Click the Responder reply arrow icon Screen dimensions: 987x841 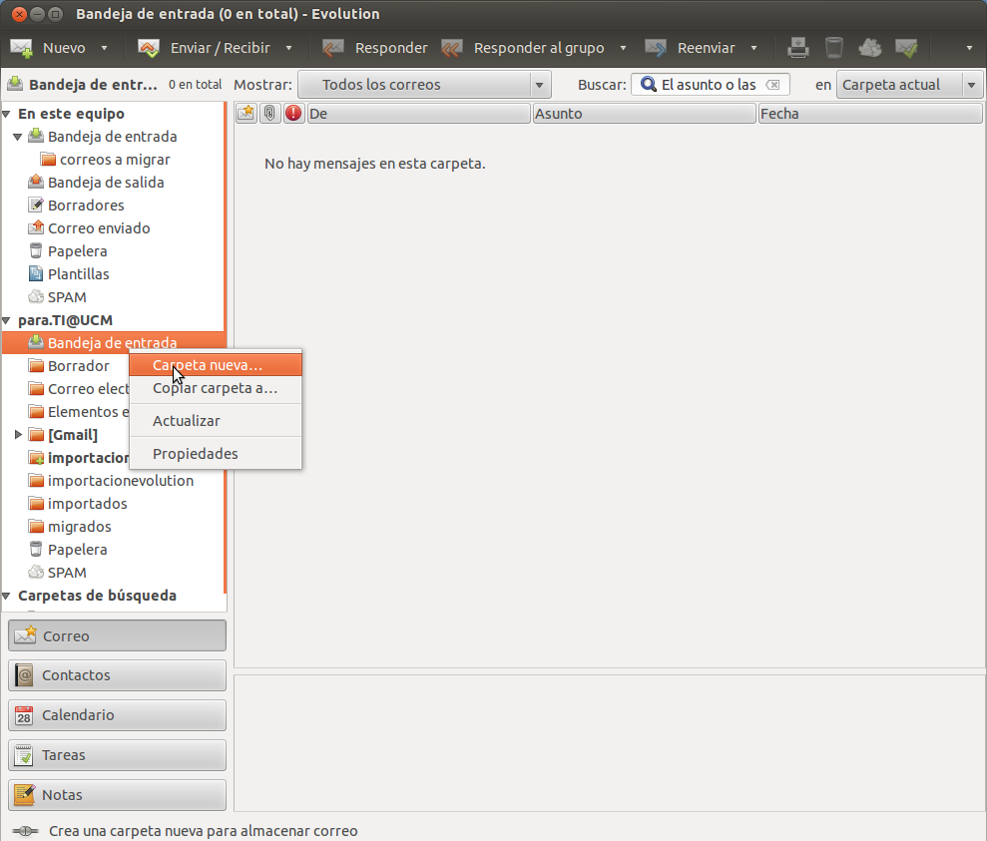coord(333,48)
